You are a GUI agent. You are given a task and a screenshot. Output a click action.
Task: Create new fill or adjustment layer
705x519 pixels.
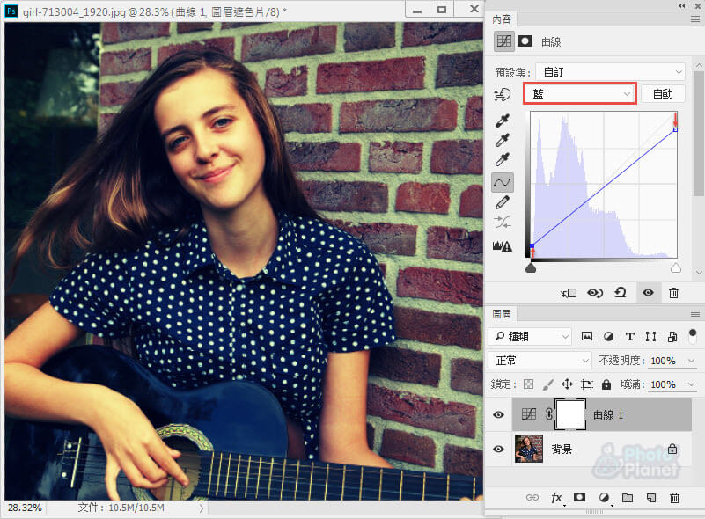click(604, 497)
